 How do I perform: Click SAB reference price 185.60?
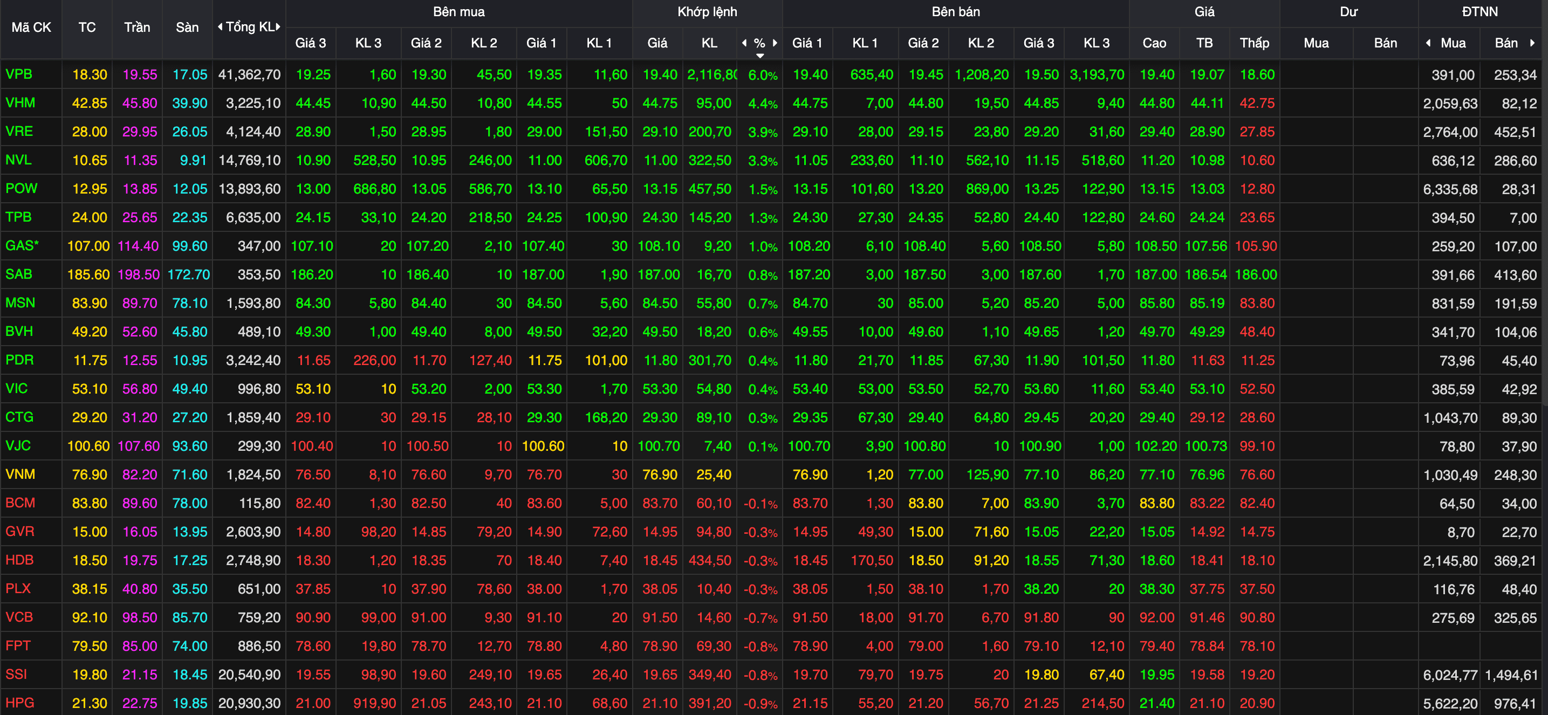[88, 274]
